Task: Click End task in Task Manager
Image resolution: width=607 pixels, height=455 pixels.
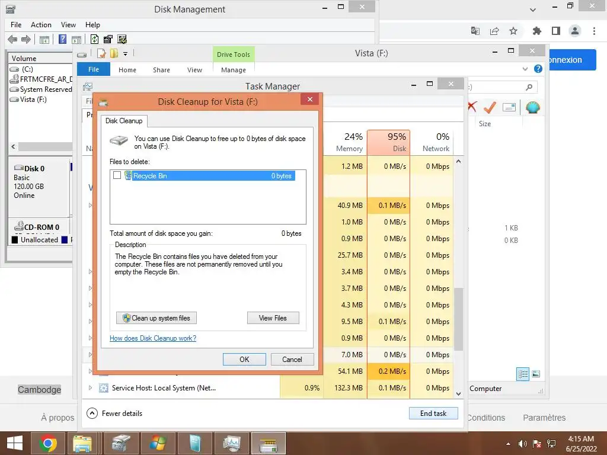Action: [x=433, y=413]
